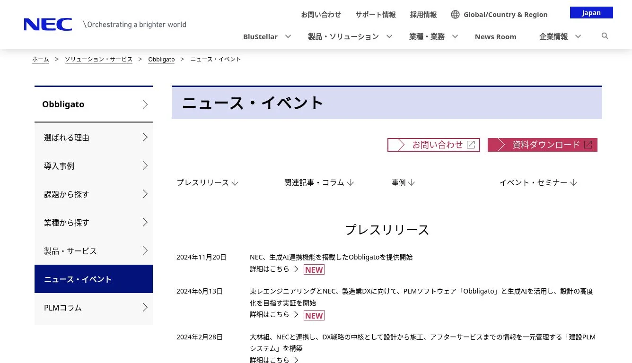Click the Japan button
This screenshot has width=632, height=363.
591,13
